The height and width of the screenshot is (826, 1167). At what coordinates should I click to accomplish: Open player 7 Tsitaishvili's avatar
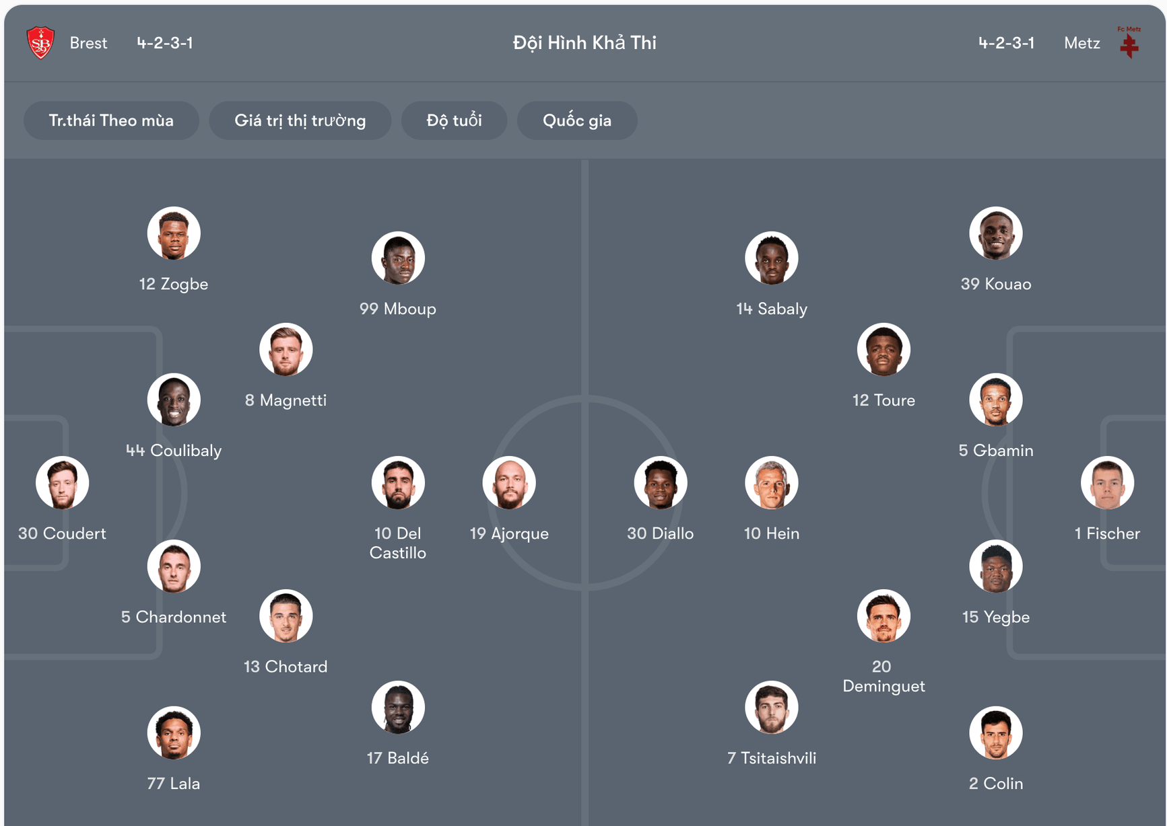tap(772, 707)
